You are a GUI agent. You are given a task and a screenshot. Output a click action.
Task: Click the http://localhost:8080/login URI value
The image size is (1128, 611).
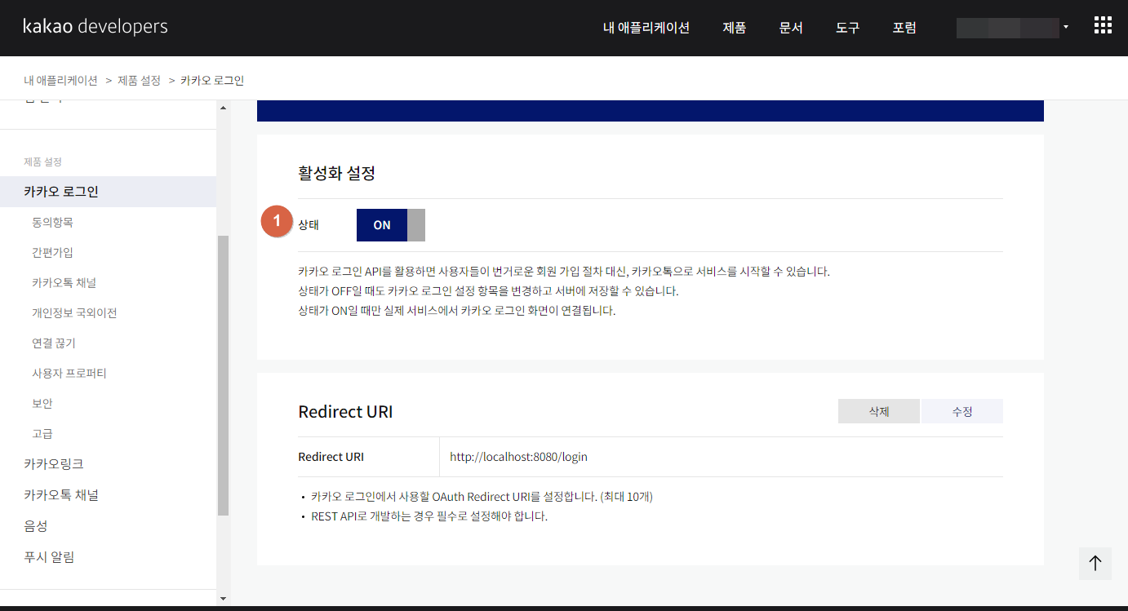pyautogui.click(x=518, y=457)
